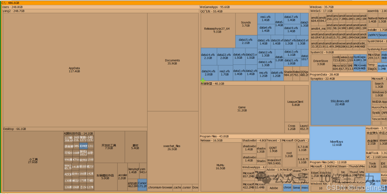Click the 英雄联盟 - 40.1GB header

click(x=254, y=83)
